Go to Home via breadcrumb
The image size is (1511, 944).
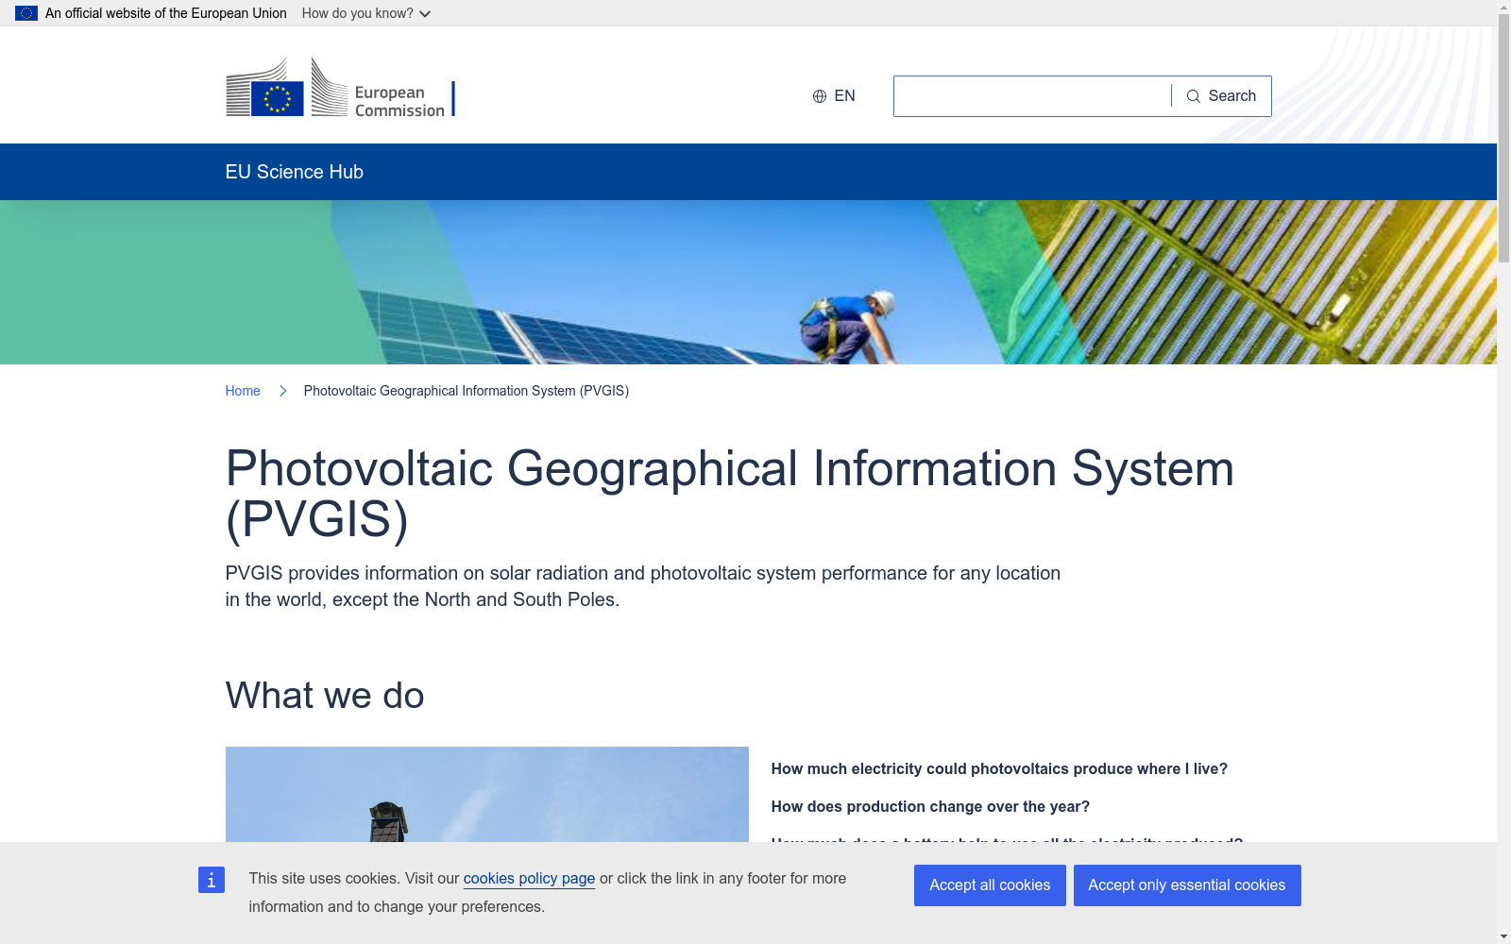pos(243,391)
